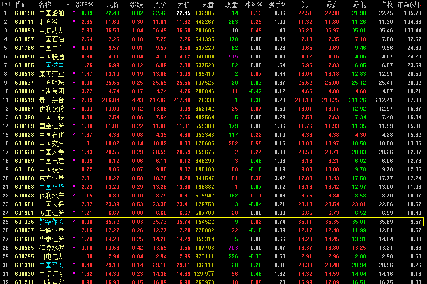Select 康美药业 stock name

click(52, 74)
